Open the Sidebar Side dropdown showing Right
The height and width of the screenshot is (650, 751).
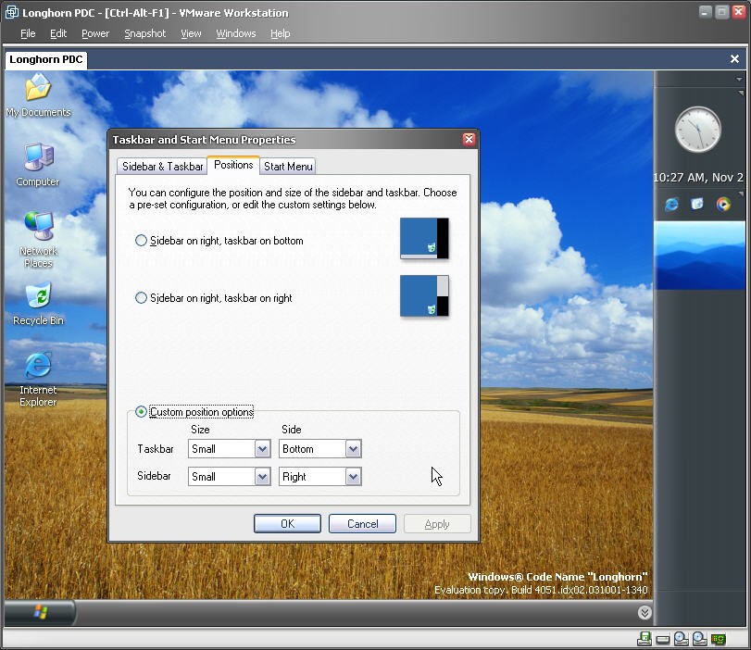pyautogui.click(x=352, y=477)
